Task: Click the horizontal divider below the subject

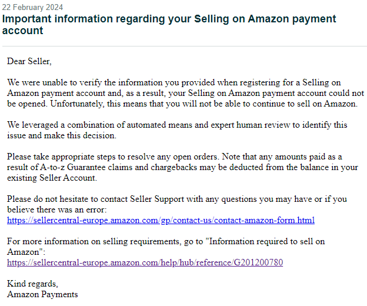Action: (x=185, y=46)
